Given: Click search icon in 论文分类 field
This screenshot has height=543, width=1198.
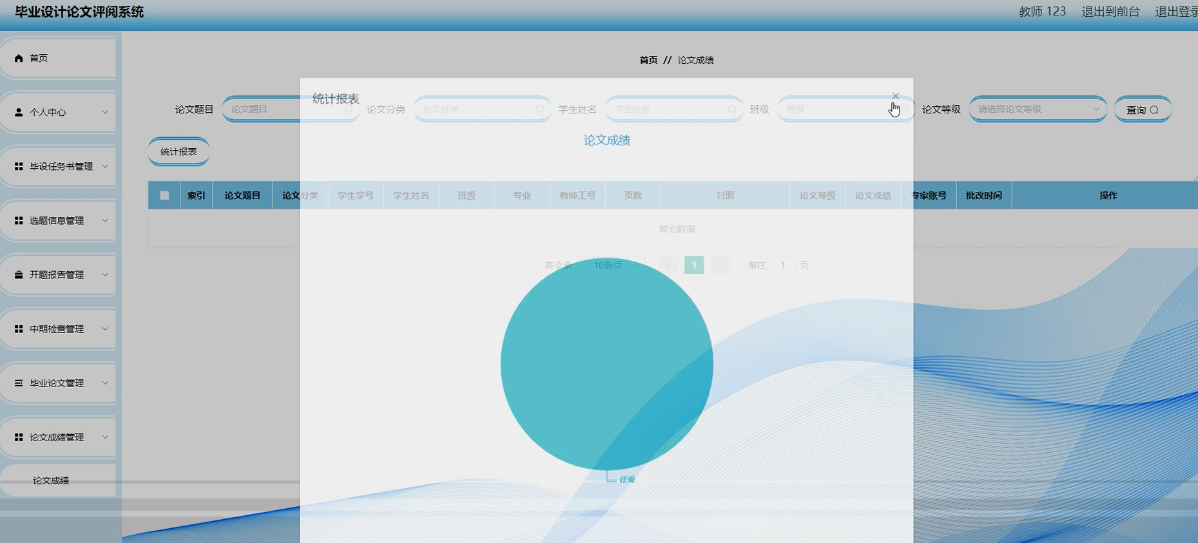Looking at the screenshot, I should [x=541, y=109].
